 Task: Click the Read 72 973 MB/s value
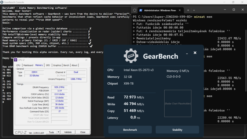[134, 97]
